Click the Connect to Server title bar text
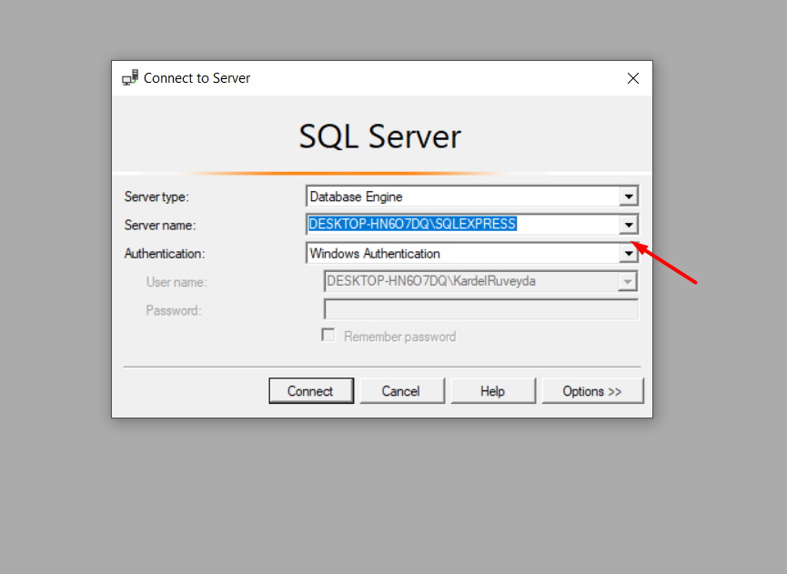The image size is (787, 574). (x=197, y=78)
